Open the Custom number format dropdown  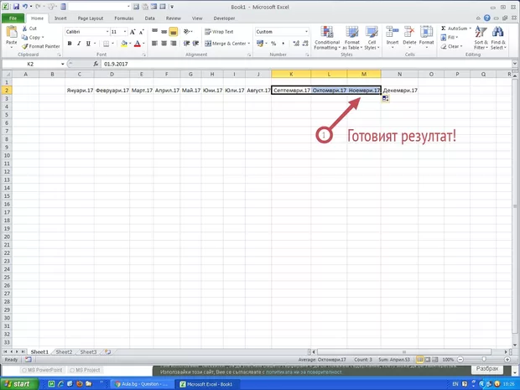click(305, 32)
